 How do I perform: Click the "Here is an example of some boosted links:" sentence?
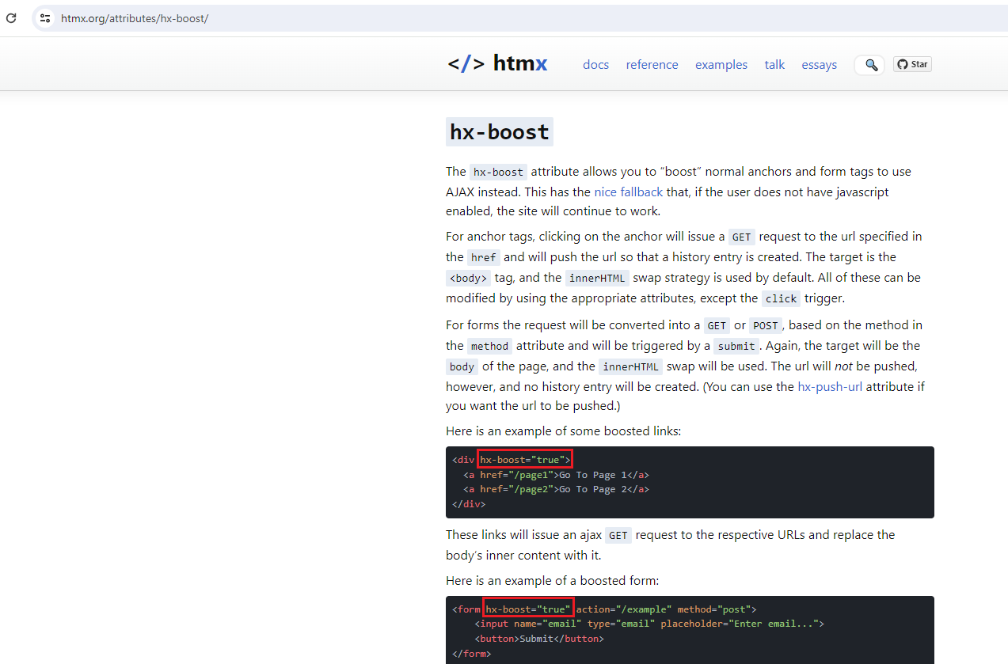(563, 431)
